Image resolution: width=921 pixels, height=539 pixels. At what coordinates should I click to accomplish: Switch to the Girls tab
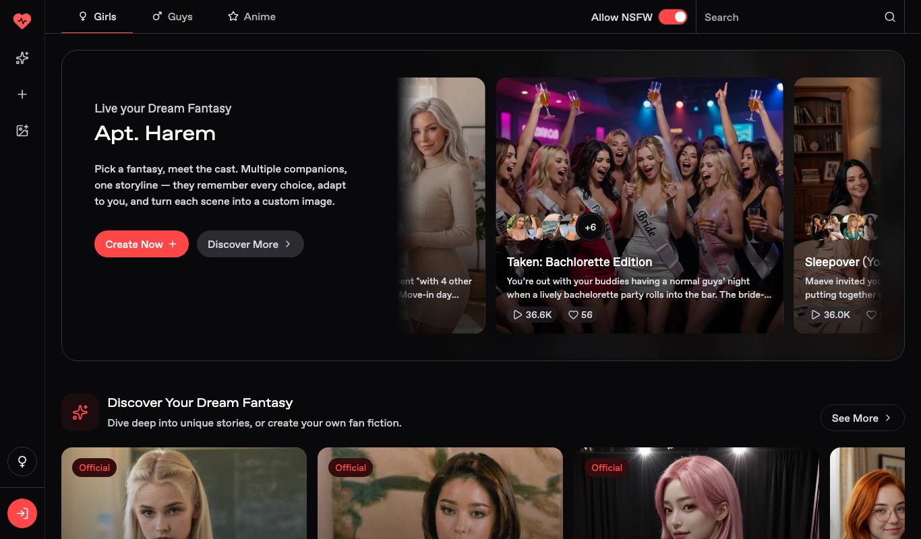(97, 17)
